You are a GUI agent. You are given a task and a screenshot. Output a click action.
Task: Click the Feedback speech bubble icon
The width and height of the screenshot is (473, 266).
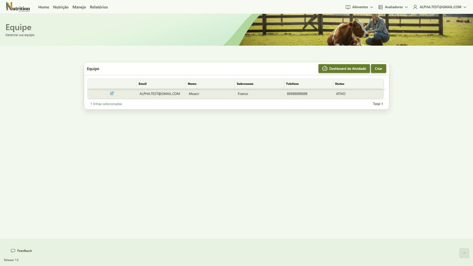coord(13,251)
